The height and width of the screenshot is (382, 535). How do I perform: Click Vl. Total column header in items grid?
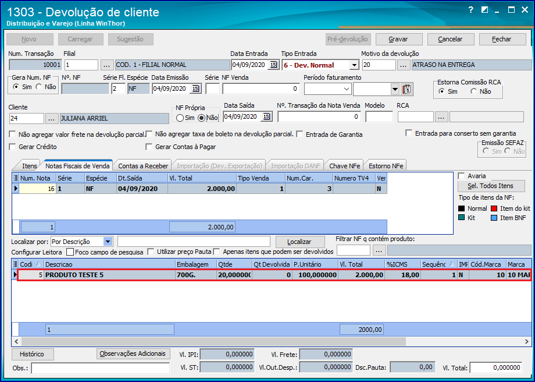[361, 264]
